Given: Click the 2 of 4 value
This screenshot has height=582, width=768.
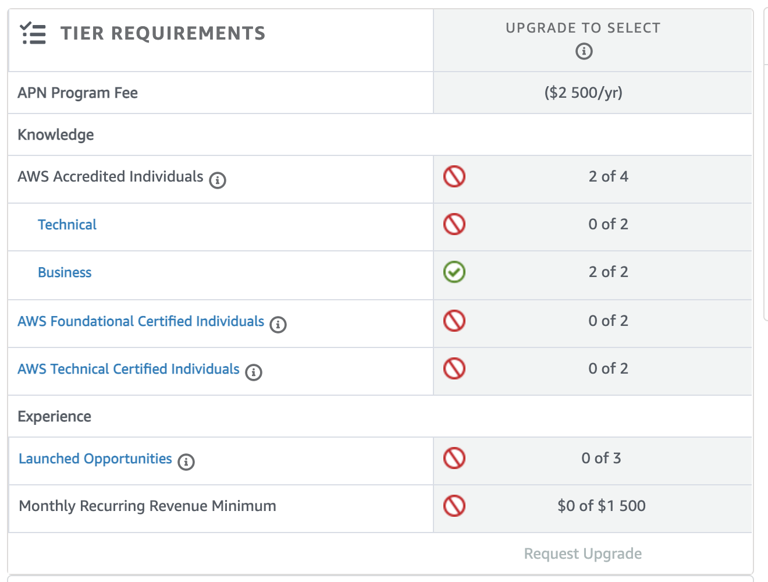Looking at the screenshot, I should [609, 176].
